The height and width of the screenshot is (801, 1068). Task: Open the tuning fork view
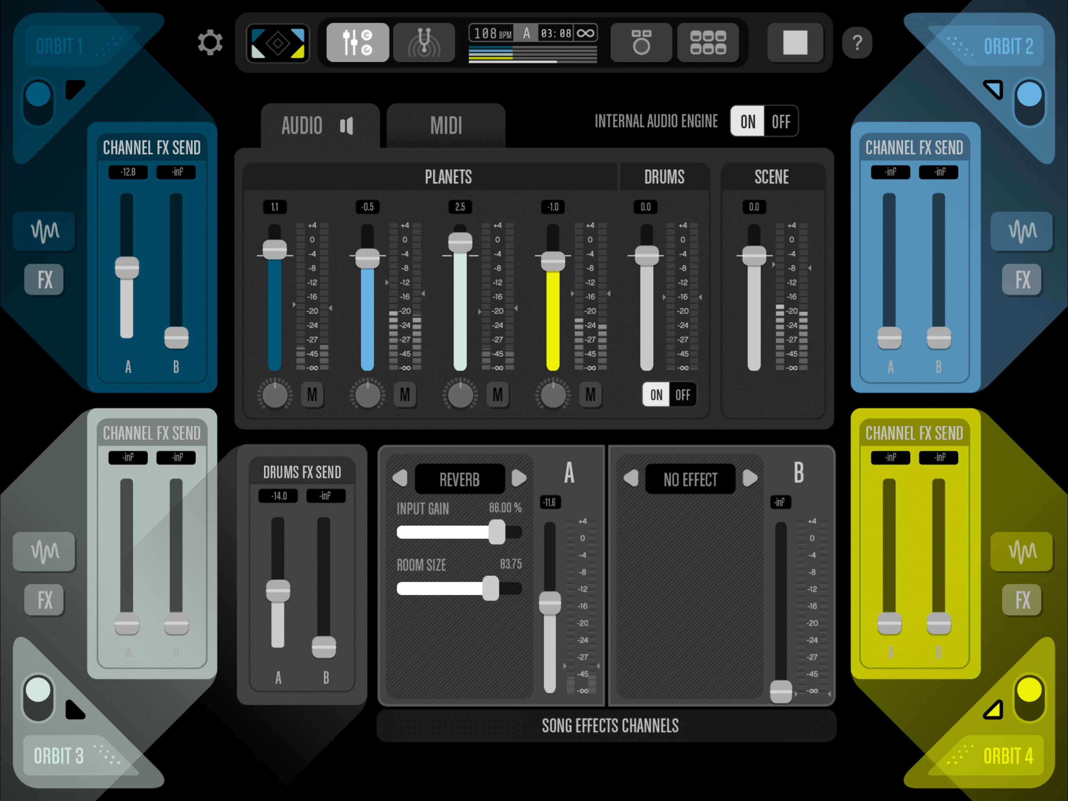coord(424,43)
